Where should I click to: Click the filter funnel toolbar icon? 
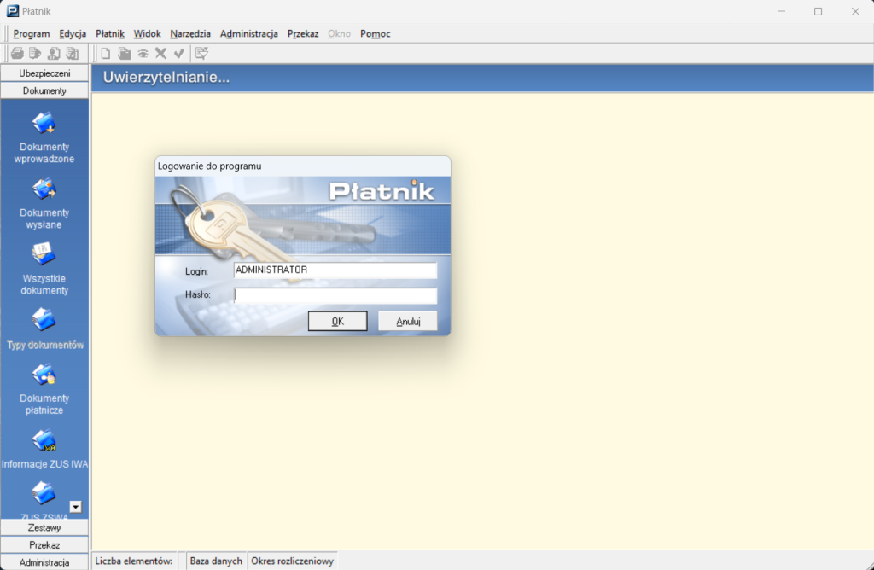[x=201, y=54]
